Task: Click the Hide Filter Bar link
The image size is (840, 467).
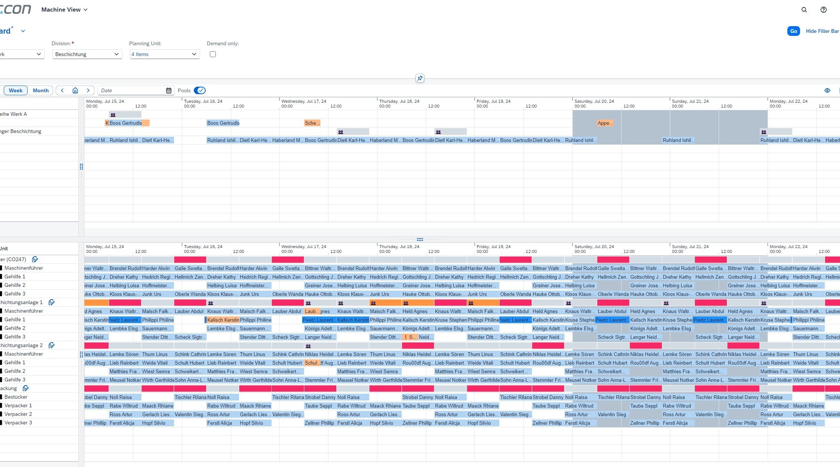Action: [822, 31]
